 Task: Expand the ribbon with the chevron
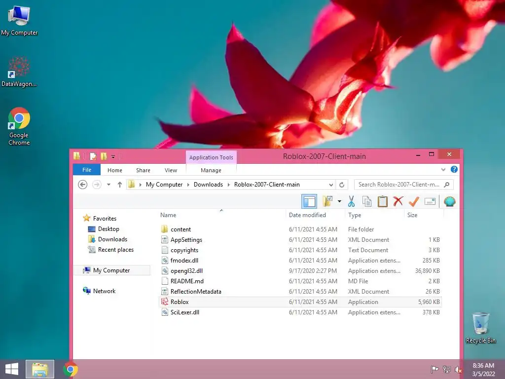click(443, 170)
